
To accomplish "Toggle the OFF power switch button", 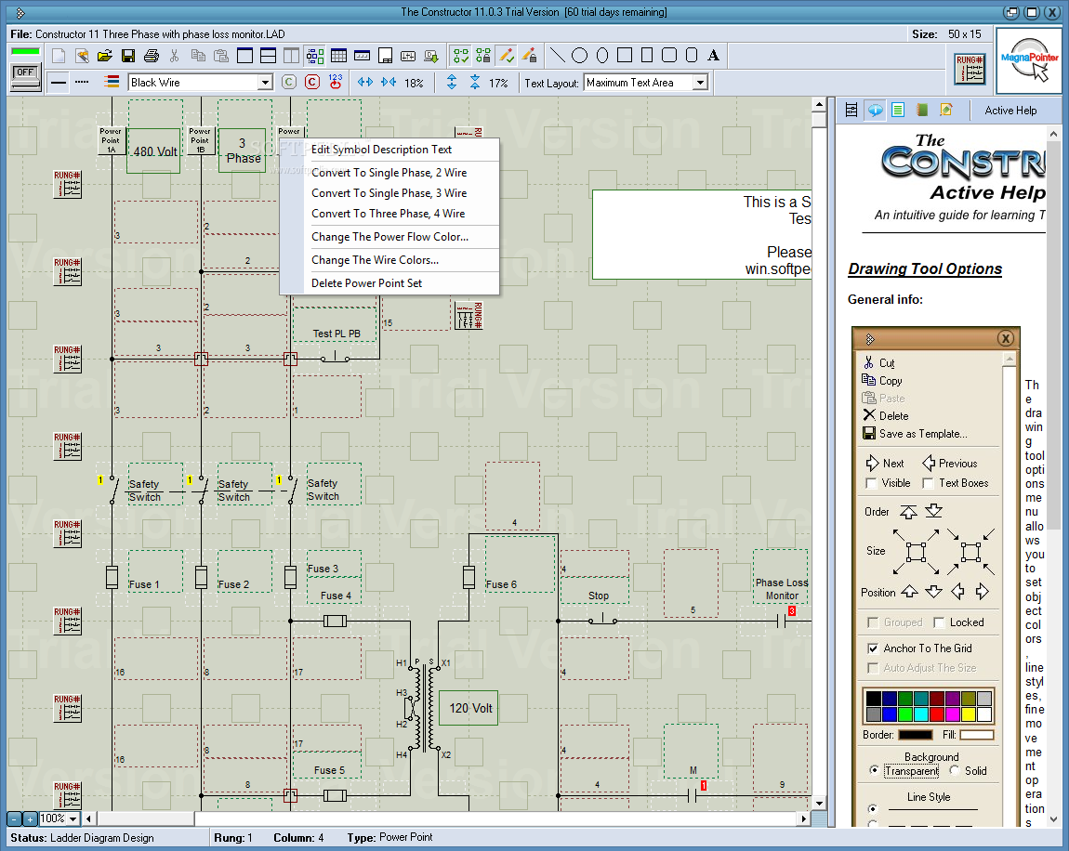I will point(26,77).
